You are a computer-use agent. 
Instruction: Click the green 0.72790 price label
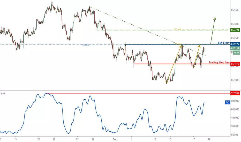235,30
